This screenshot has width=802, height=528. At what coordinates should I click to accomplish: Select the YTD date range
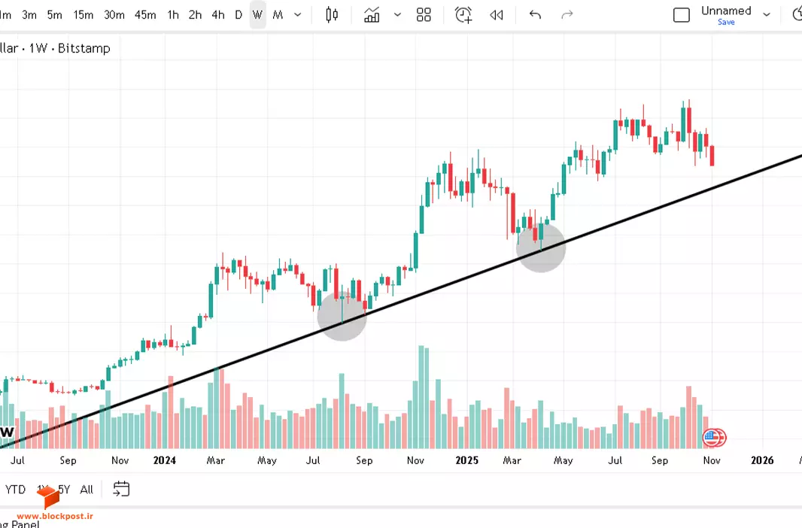tap(15, 490)
